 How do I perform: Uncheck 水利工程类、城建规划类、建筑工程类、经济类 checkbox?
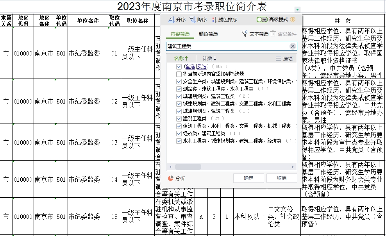[179, 141]
